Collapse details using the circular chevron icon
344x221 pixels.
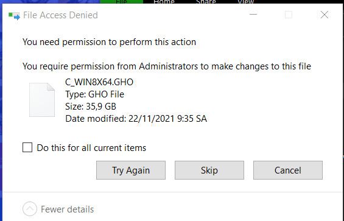pyautogui.click(x=30, y=209)
